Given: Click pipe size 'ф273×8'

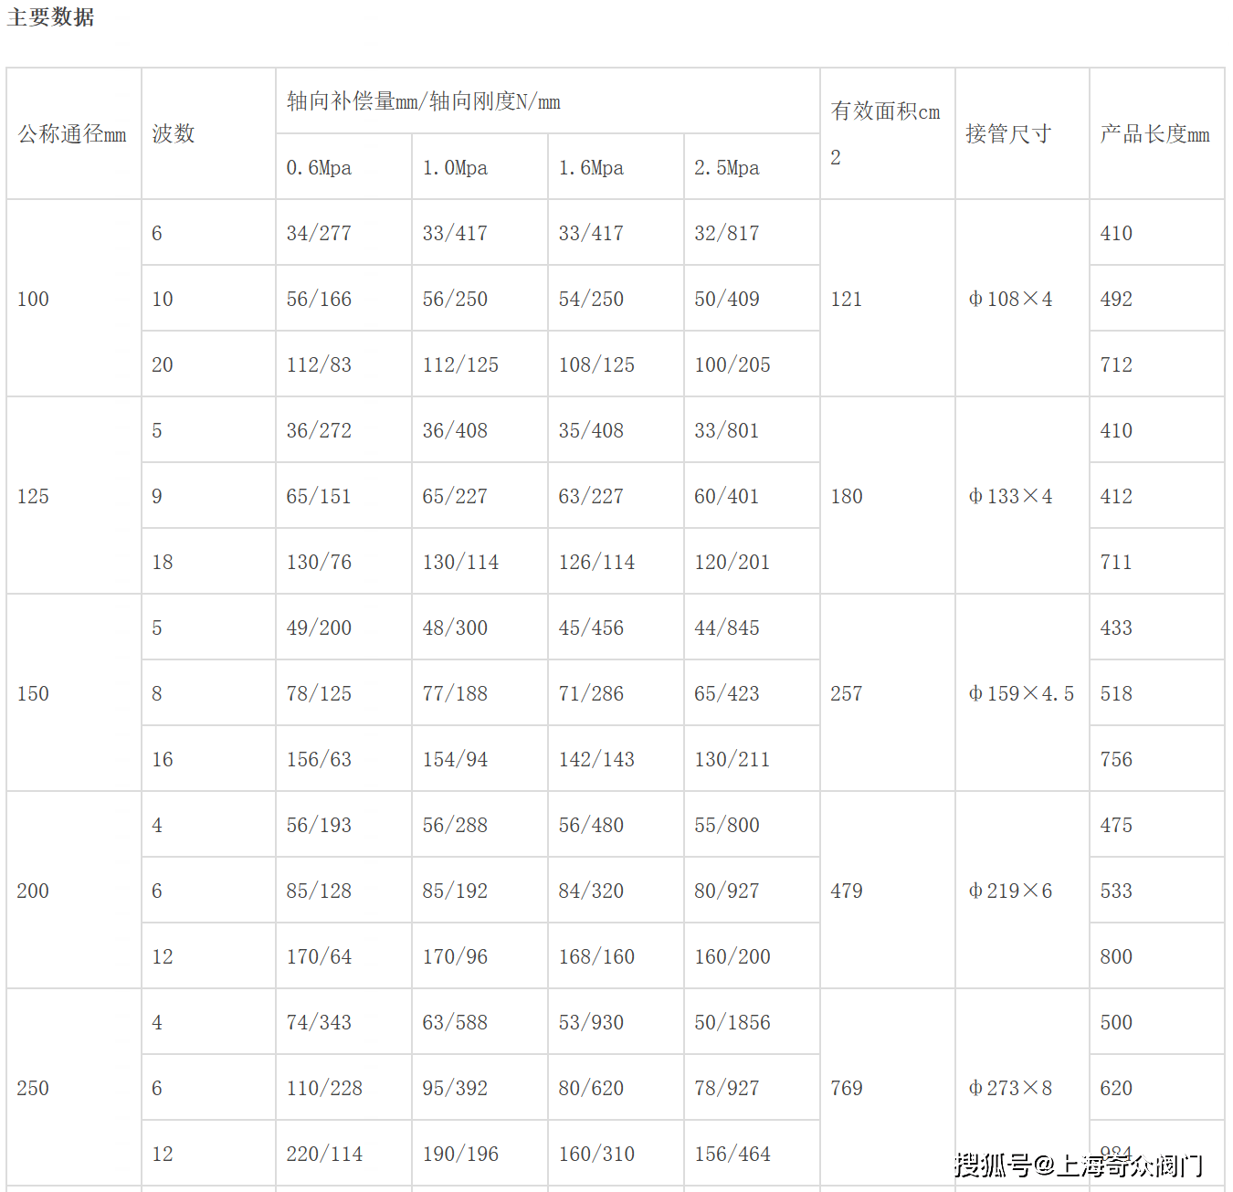Looking at the screenshot, I should click(x=1010, y=1089).
